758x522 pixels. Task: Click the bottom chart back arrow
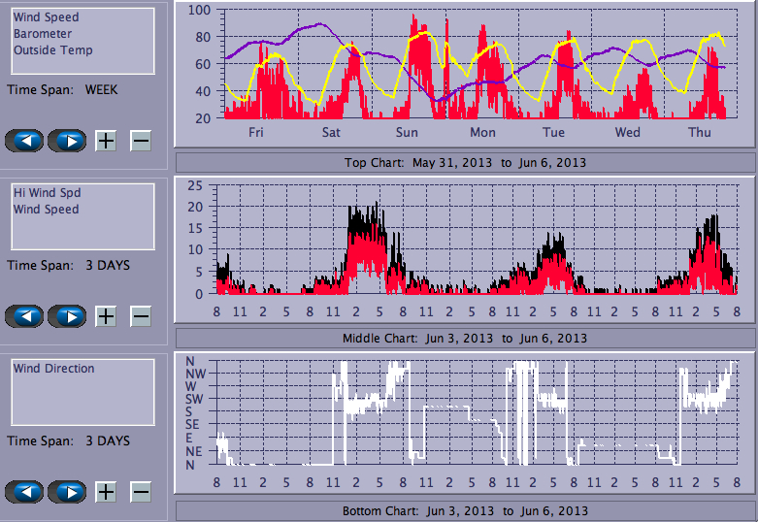pos(25,492)
